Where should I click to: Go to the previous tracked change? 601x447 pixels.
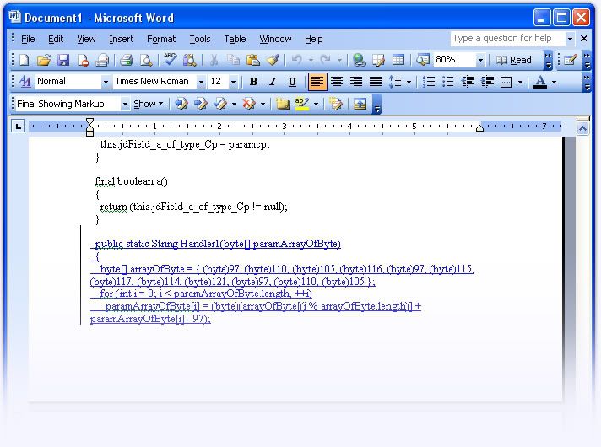[181, 104]
